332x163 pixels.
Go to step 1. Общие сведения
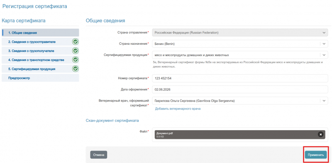(40, 33)
